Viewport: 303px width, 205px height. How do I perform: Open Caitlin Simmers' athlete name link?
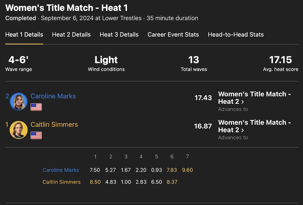coord(54,124)
